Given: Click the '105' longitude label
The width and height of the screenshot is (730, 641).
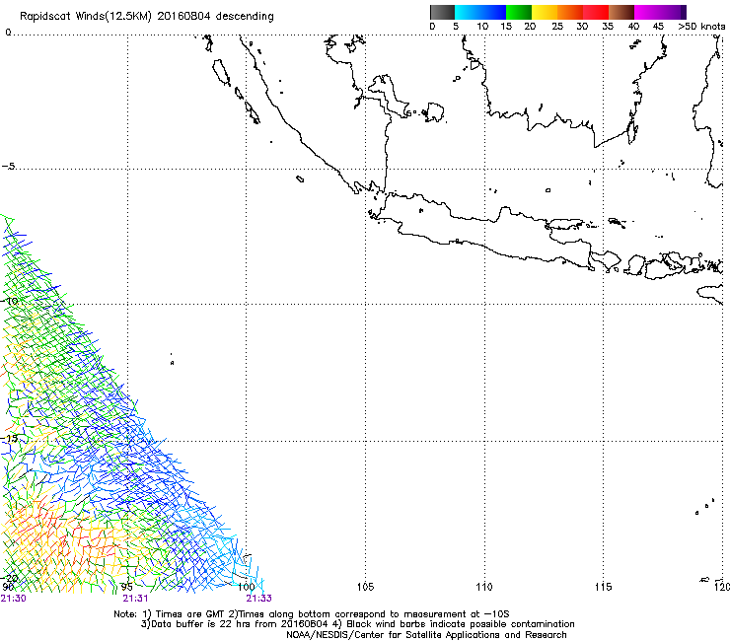Looking at the screenshot, I should click(365, 587).
